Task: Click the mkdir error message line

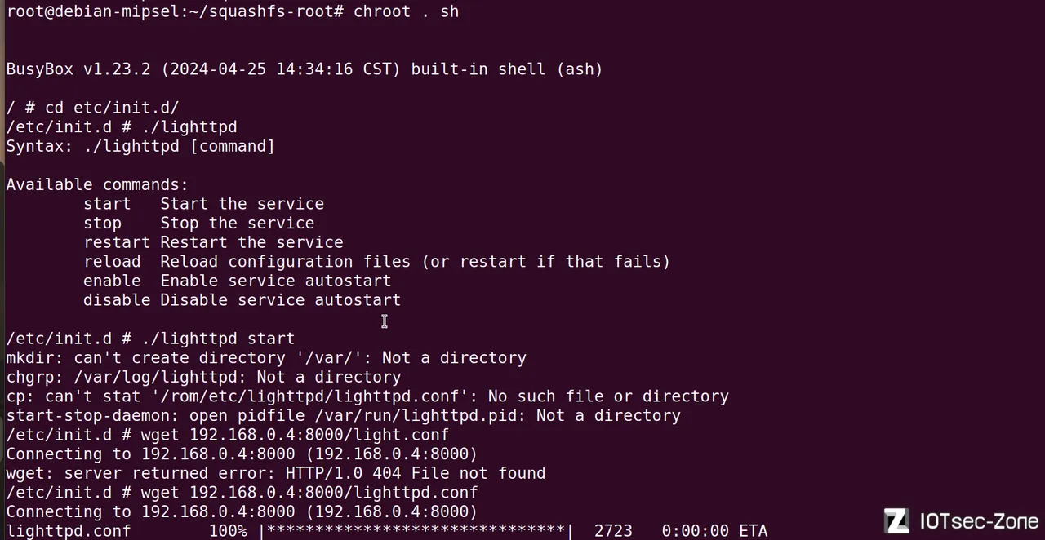Action: click(x=266, y=358)
